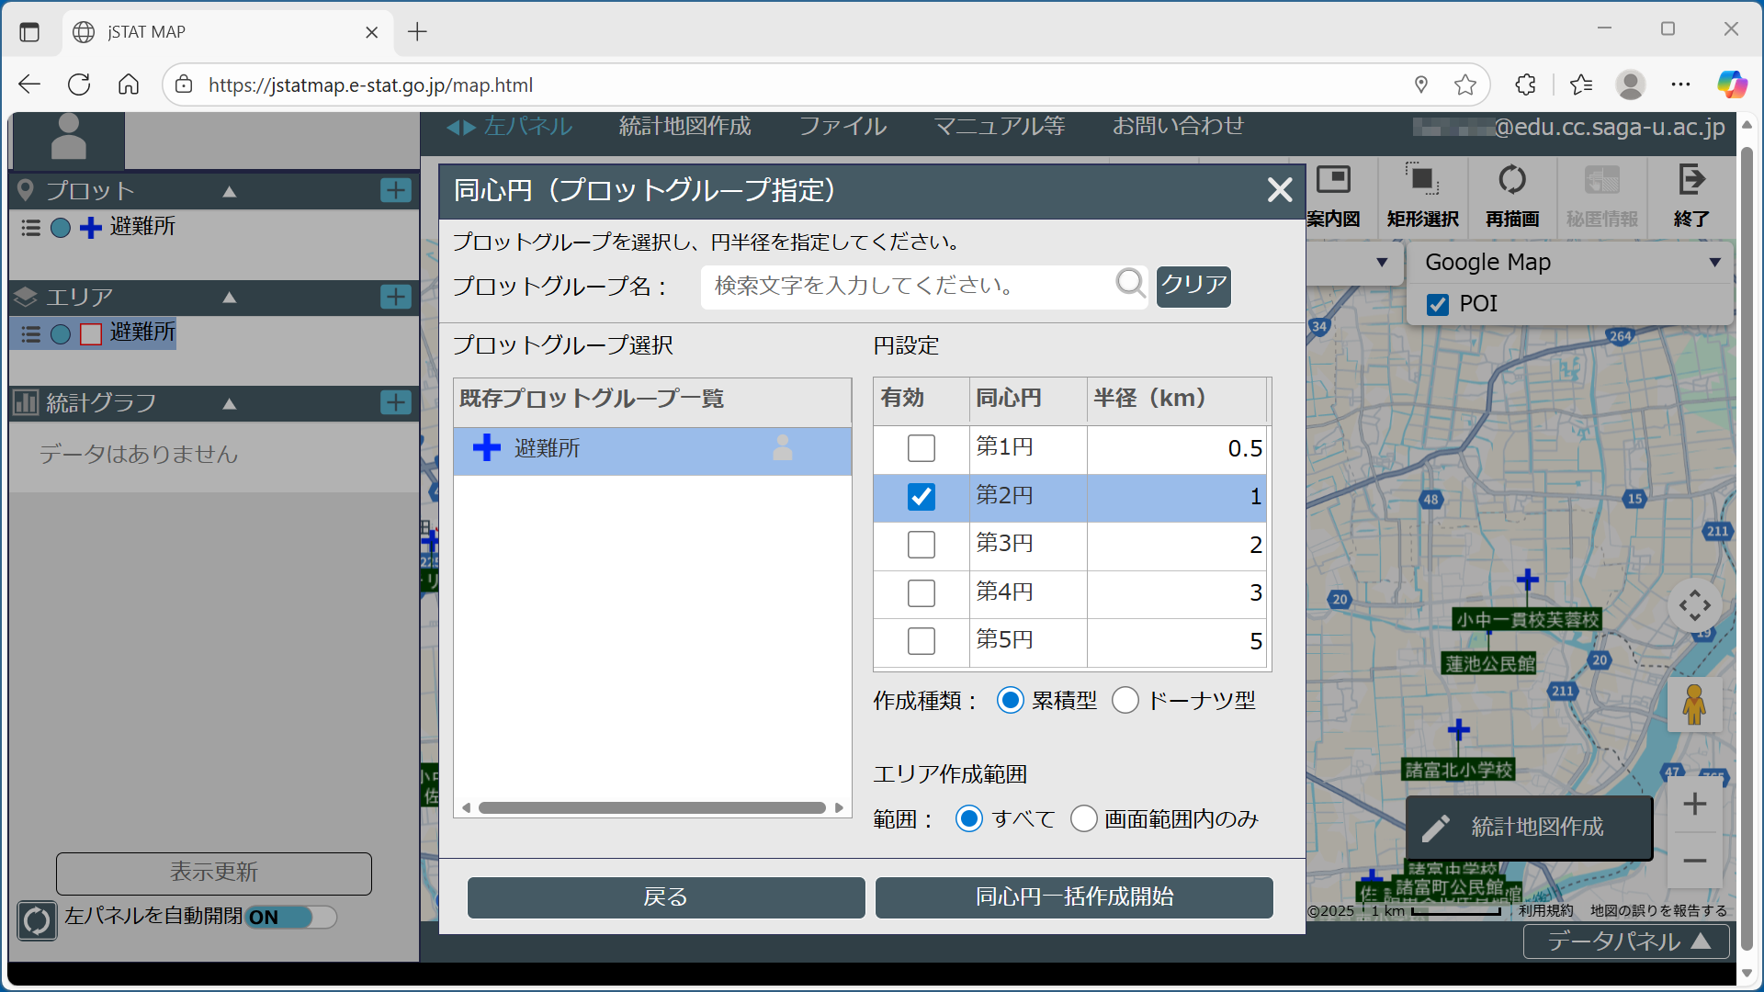Click 同心円一括作成開始 button
1764x992 pixels.
tap(1074, 896)
